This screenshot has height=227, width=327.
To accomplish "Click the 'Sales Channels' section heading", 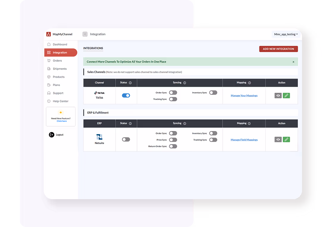I will click(x=96, y=72).
